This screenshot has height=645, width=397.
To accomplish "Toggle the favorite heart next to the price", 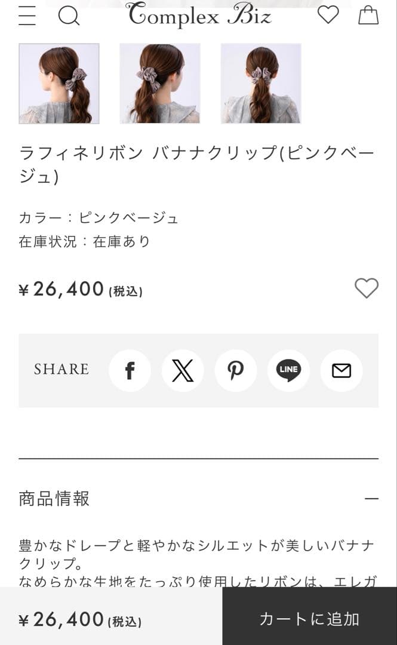I will coord(367,288).
